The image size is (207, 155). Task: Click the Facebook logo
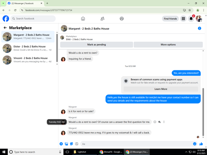click(x=6, y=19)
